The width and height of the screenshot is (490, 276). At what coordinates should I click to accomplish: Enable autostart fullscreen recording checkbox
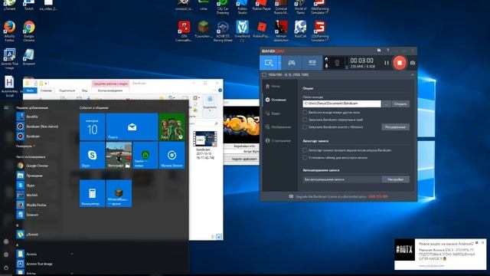[x=305, y=150]
